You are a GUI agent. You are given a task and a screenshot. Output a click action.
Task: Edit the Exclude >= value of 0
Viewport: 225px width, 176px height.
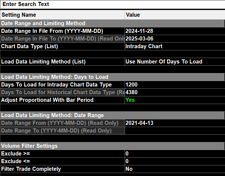click(175, 154)
